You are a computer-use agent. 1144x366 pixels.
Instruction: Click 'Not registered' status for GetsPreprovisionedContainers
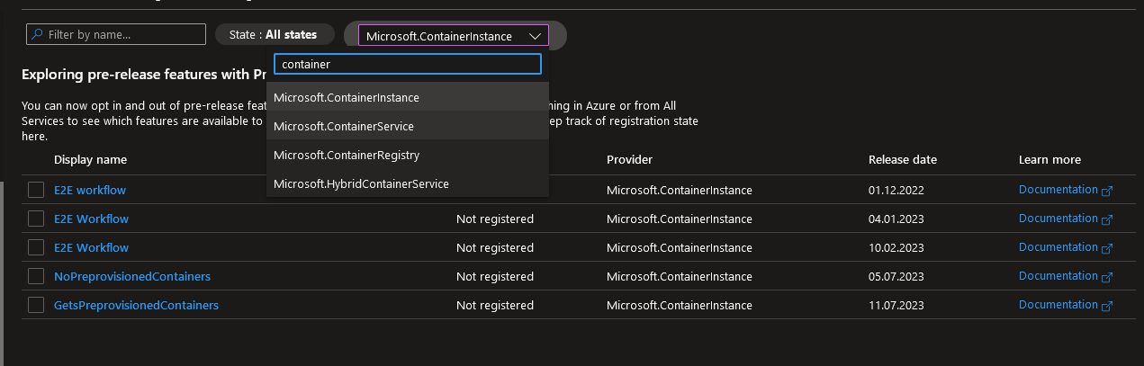(495, 305)
